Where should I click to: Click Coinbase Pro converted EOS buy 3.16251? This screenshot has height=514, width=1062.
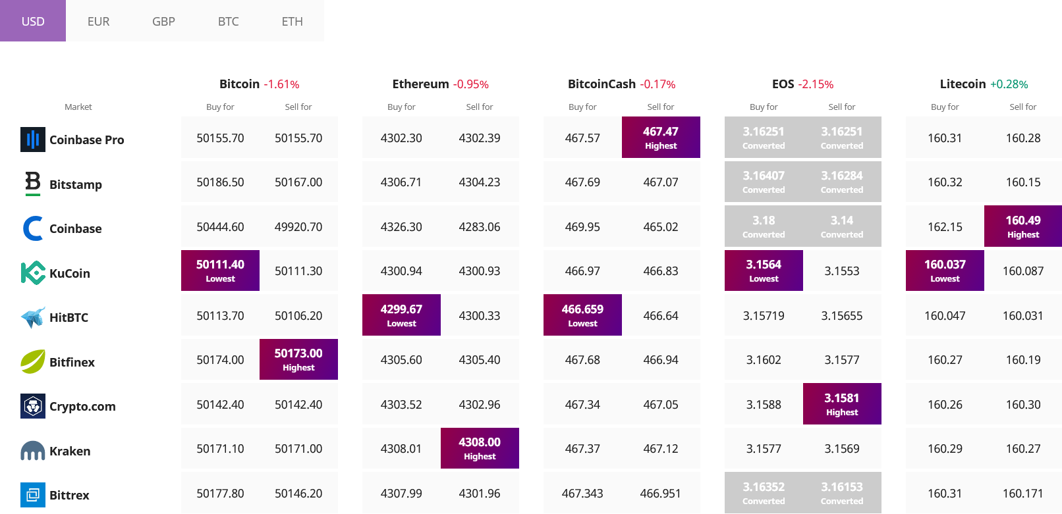[764, 138]
